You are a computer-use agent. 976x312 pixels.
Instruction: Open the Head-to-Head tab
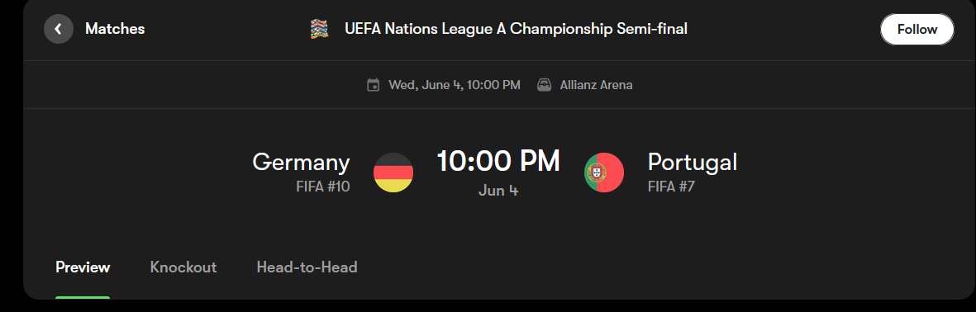pos(307,267)
